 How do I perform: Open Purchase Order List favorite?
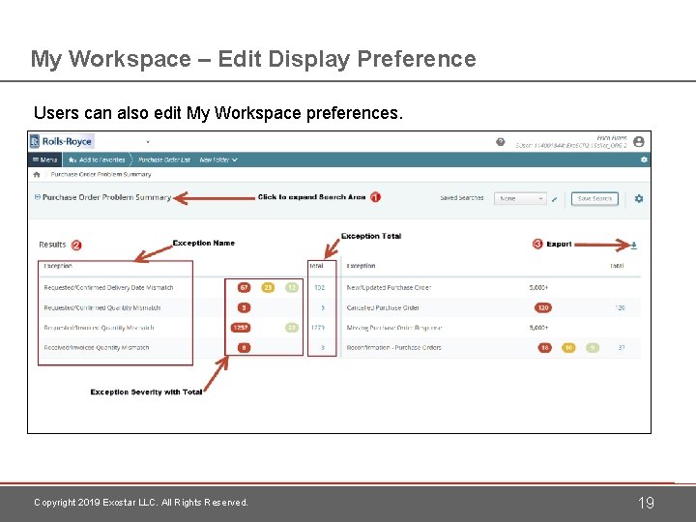[x=164, y=159]
